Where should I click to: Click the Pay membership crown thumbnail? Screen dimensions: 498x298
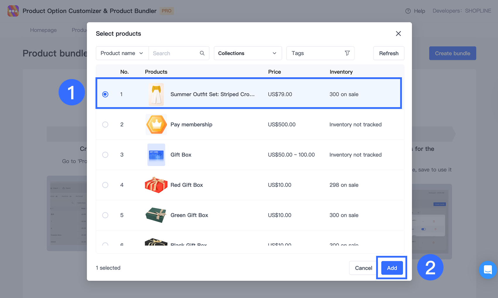coord(156,124)
